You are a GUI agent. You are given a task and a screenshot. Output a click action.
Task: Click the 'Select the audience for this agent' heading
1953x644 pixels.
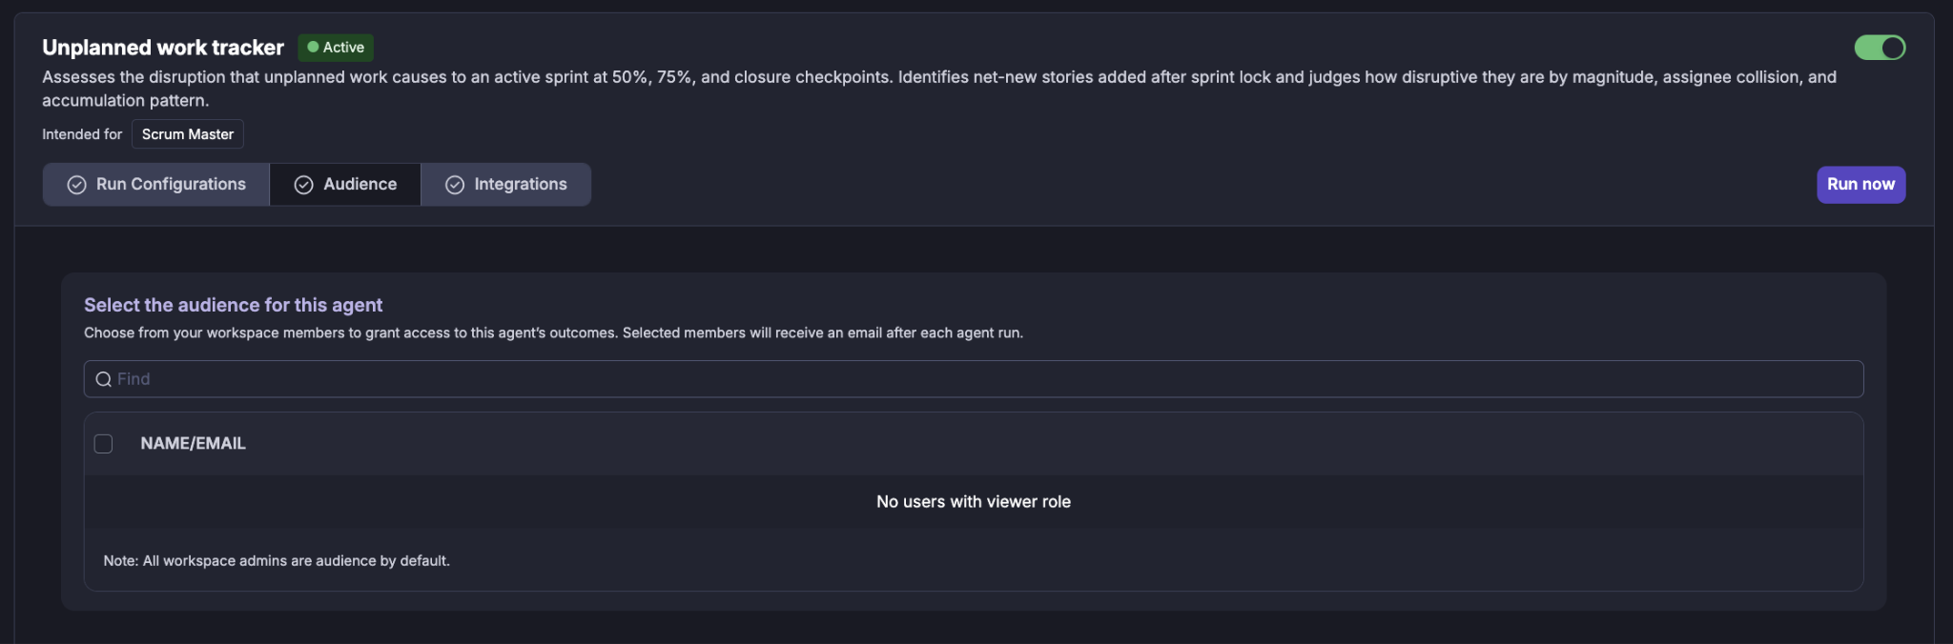tap(233, 305)
